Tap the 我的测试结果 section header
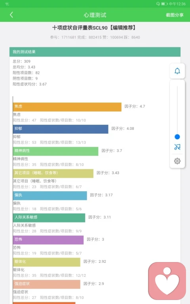The width and height of the screenshot is (190, 304). tap(95, 52)
